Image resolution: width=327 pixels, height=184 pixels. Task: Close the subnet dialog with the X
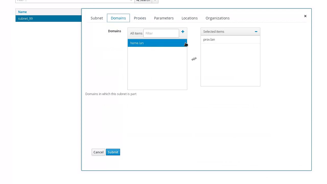tap(305, 16)
